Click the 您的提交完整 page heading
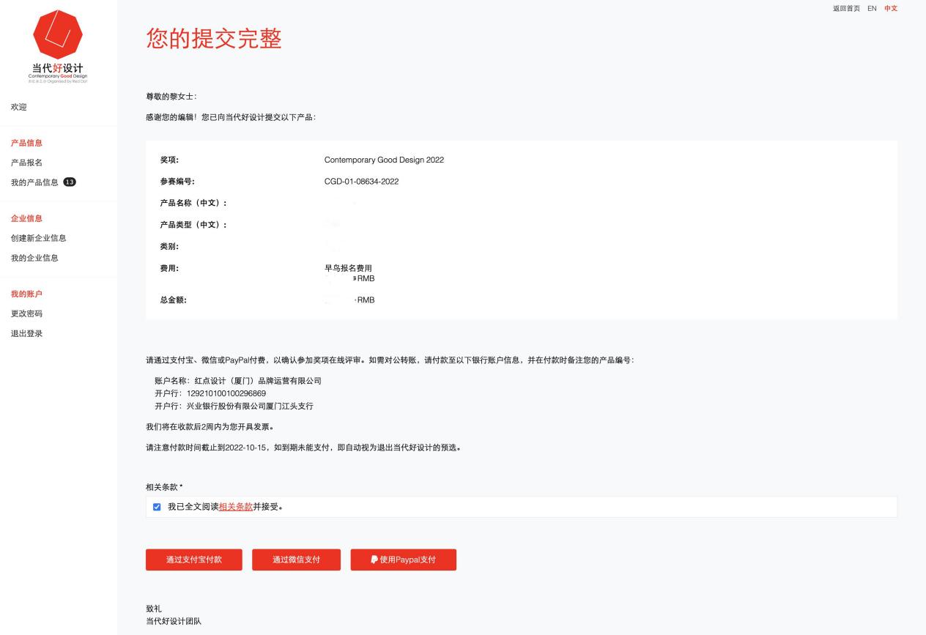Screen dimensions: 926x635 point(213,39)
